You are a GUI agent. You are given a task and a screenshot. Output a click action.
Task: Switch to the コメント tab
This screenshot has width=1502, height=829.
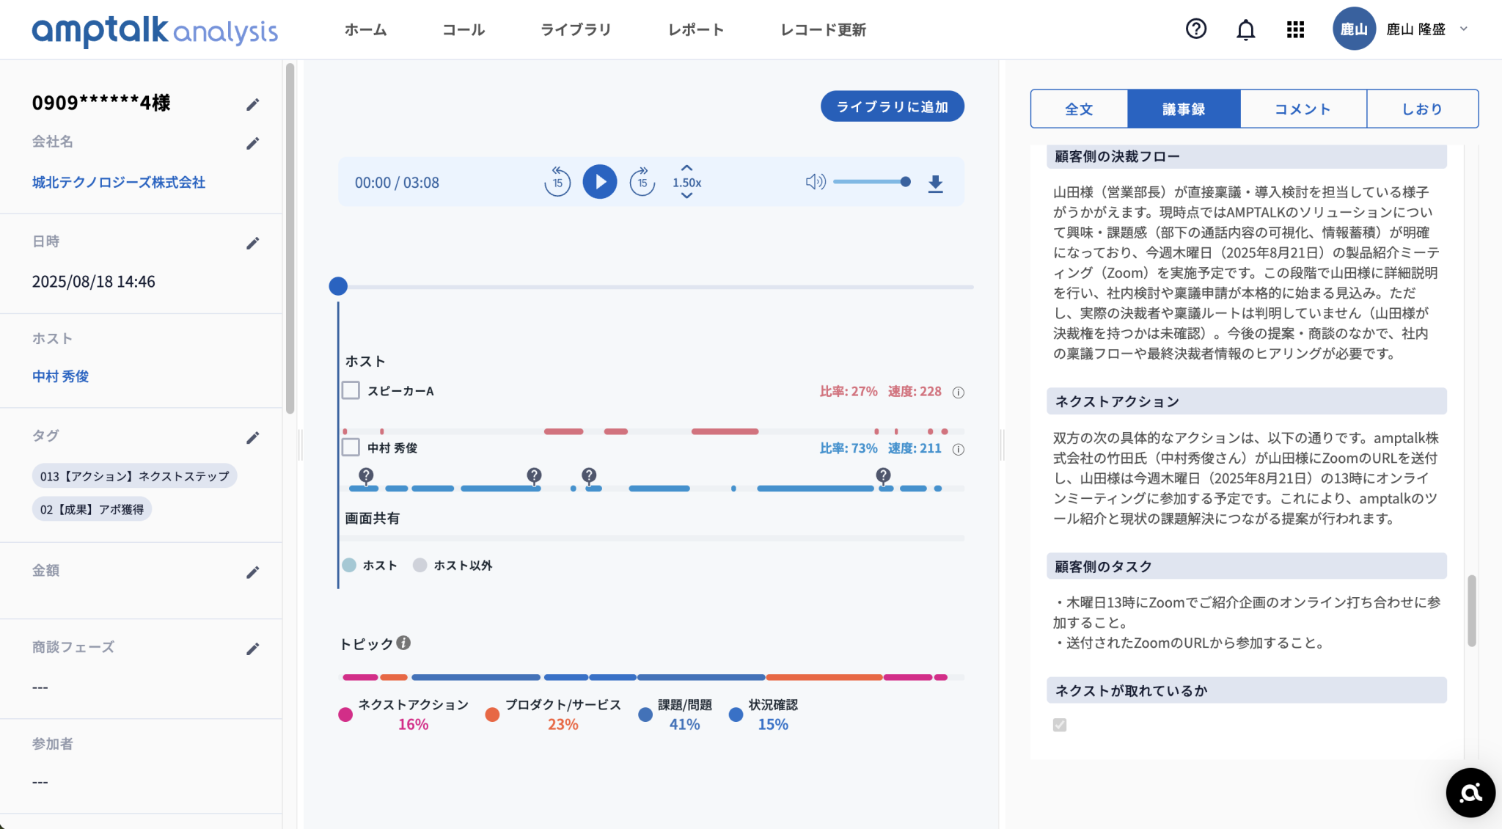pos(1303,108)
